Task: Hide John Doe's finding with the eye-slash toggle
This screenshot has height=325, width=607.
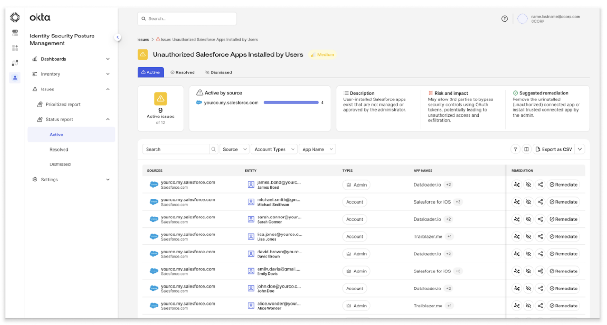Action: pos(528,288)
